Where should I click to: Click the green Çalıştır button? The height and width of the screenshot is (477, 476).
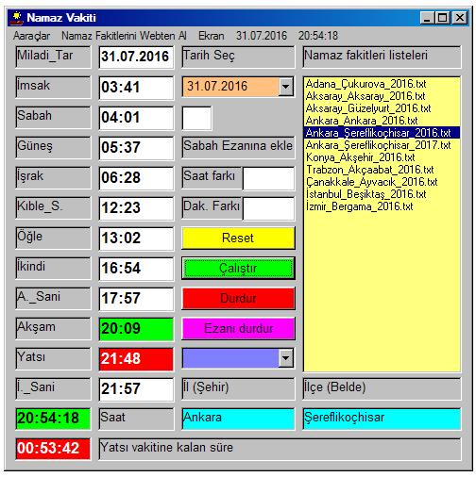click(238, 268)
